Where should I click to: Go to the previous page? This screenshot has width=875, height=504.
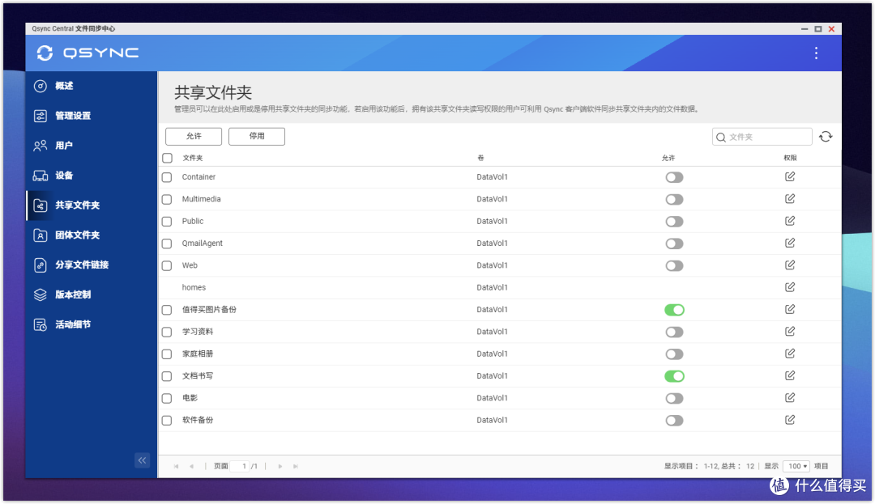tap(191, 466)
